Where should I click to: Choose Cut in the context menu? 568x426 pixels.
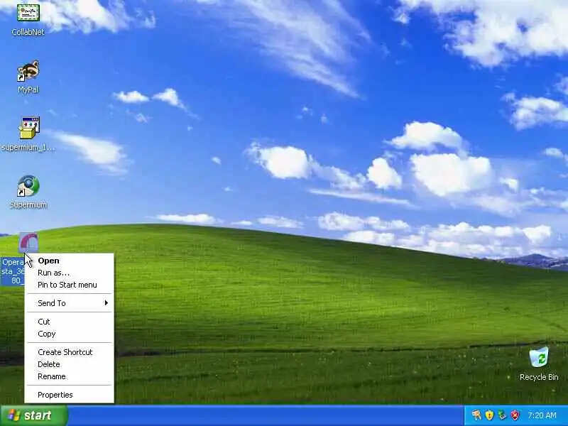pos(69,322)
